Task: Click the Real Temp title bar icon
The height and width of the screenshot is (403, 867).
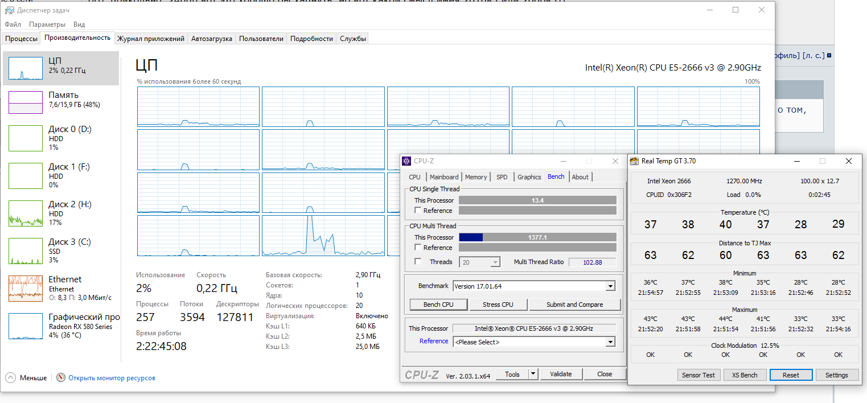Action: 634,161
